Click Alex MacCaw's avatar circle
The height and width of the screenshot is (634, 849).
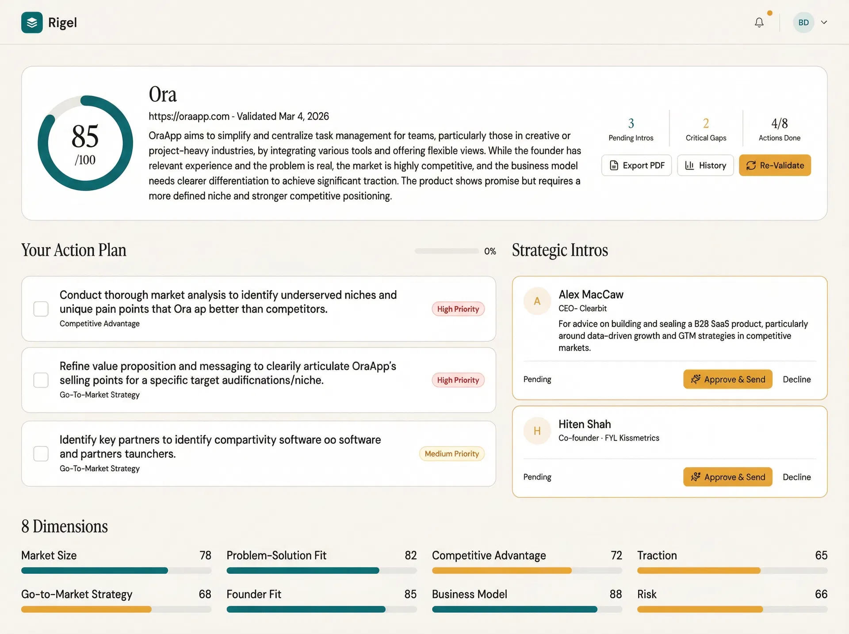click(537, 301)
